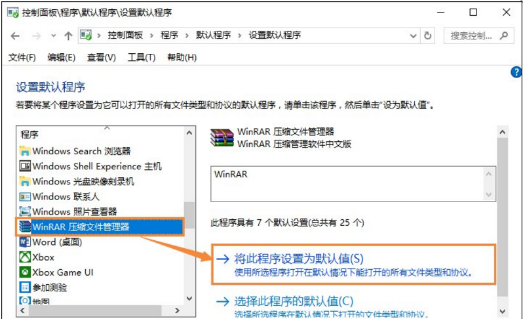
Task: Expand chevron after 控制面板 in breadcrumb
Action: point(152,35)
